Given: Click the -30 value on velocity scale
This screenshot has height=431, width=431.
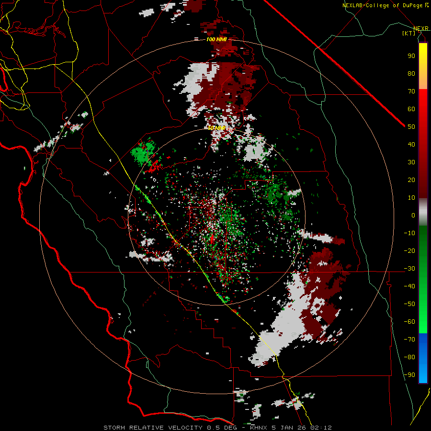Looking at the screenshot, I should tap(409, 269).
